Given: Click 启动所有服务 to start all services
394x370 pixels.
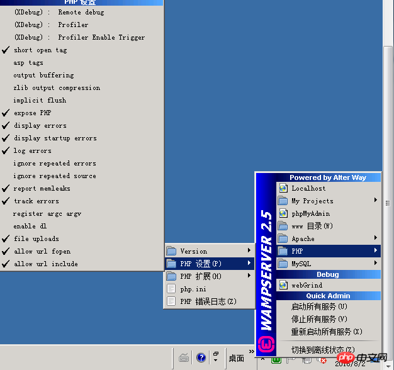Looking at the screenshot, I should click(329, 306).
